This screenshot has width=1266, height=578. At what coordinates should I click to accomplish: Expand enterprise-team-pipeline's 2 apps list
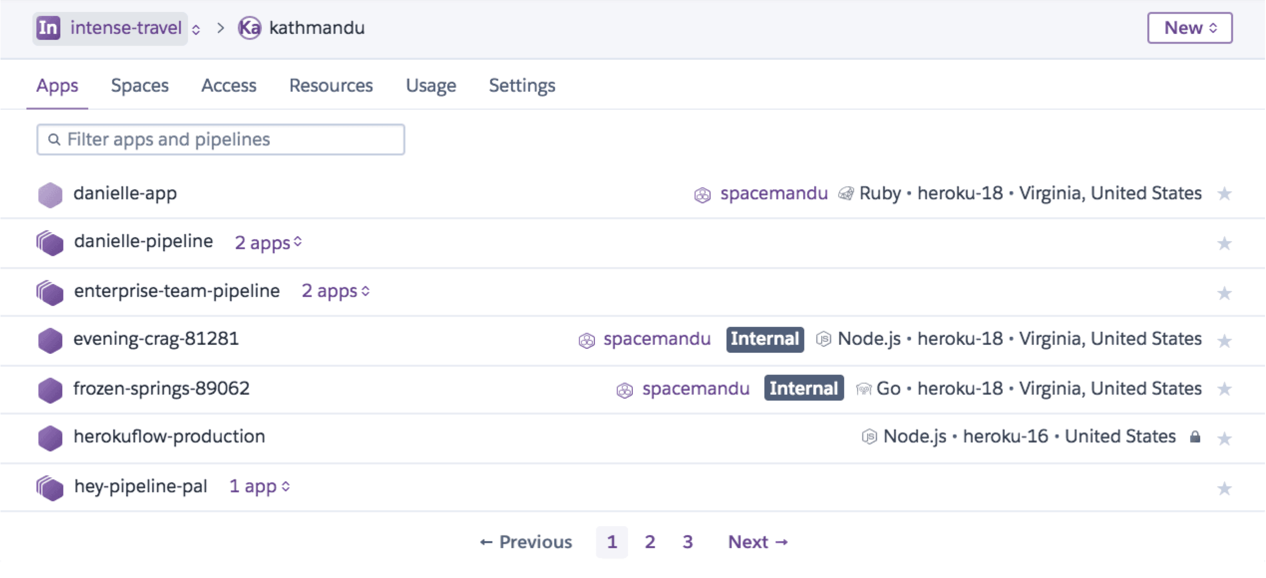[x=336, y=291]
